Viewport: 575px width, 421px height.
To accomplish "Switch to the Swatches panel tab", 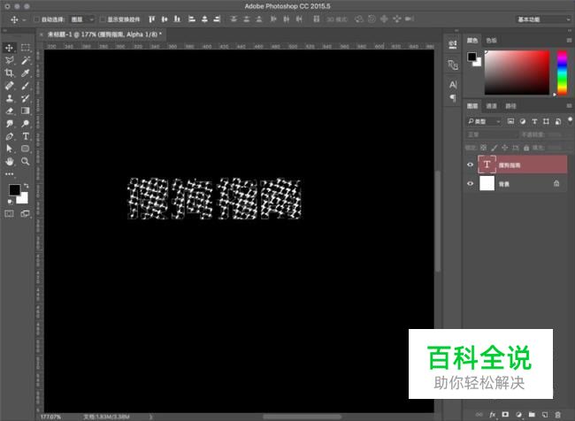I will tap(491, 41).
